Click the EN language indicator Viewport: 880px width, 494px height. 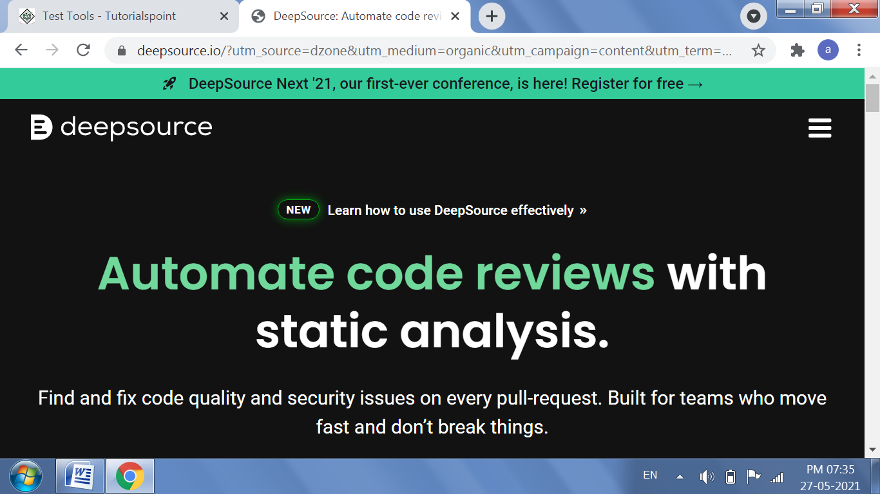tap(650, 475)
